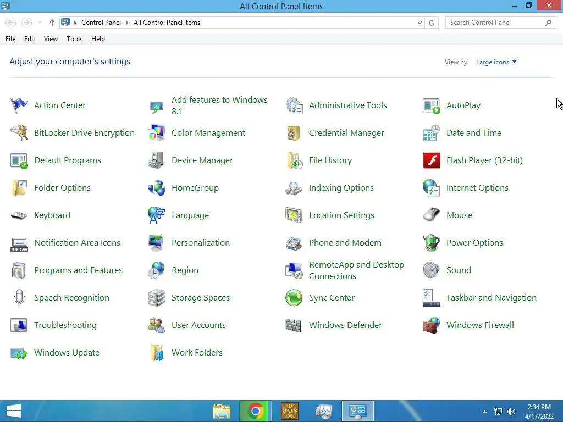The image size is (563, 422).
Task: Open the Work Folders icon
Action: click(157, 353)
